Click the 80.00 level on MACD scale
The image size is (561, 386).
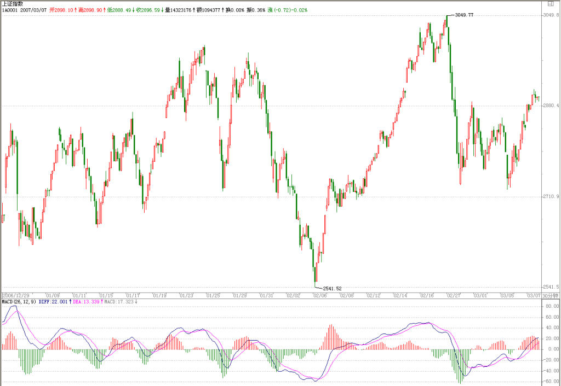[552, 306]
